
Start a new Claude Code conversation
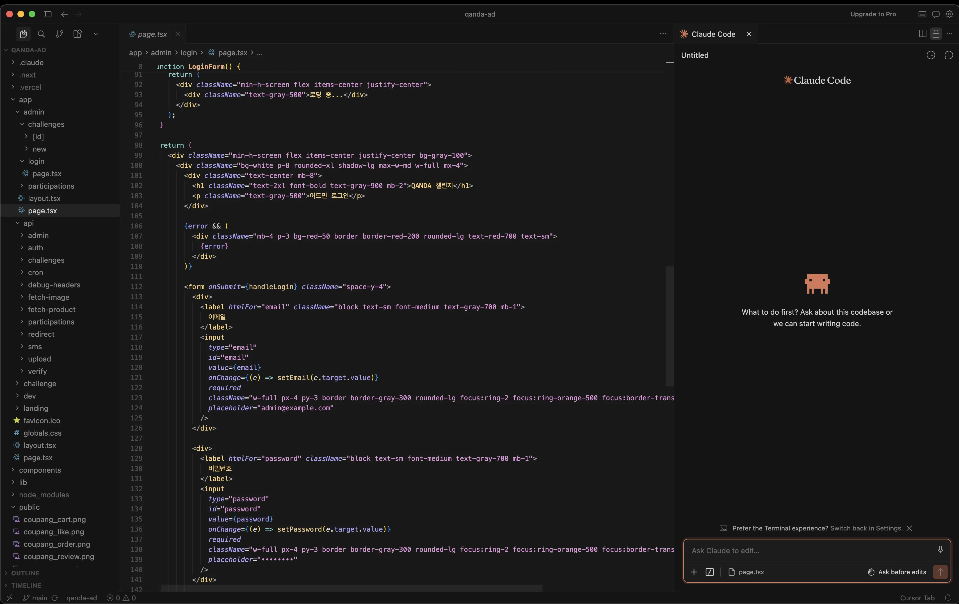coord(949,55)
